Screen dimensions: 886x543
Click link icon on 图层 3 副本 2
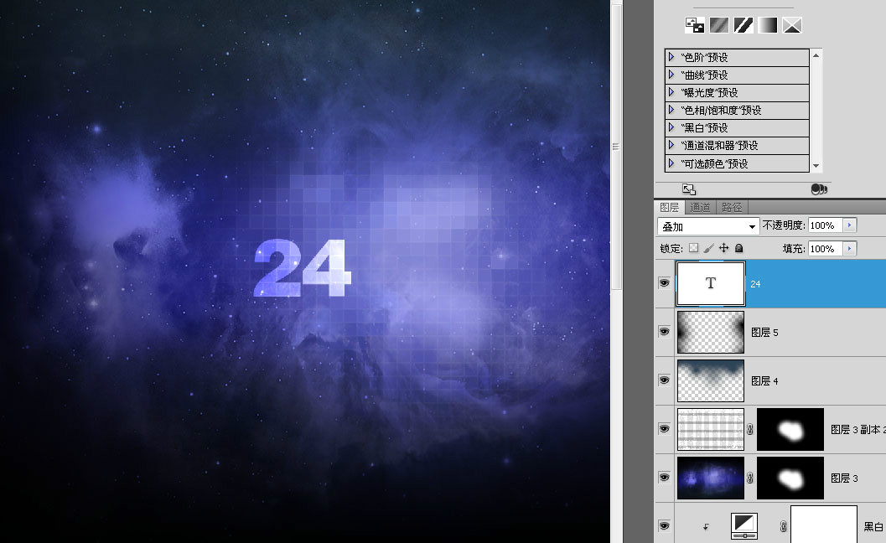pos(750,429)
